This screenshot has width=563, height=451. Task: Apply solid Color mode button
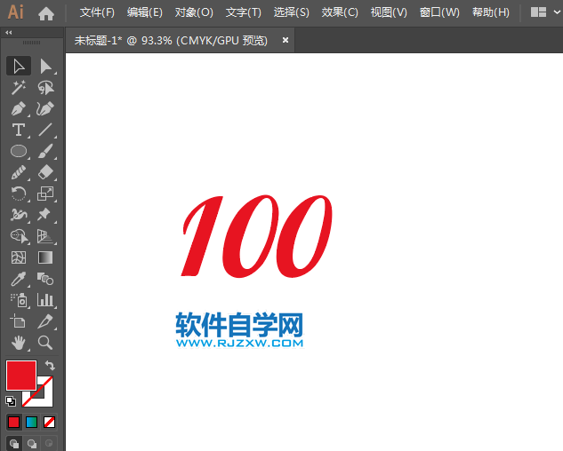click(x=13, y=423)
